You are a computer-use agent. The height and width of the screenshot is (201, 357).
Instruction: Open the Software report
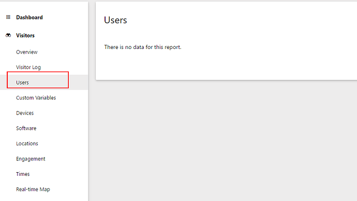click(26, 128)
